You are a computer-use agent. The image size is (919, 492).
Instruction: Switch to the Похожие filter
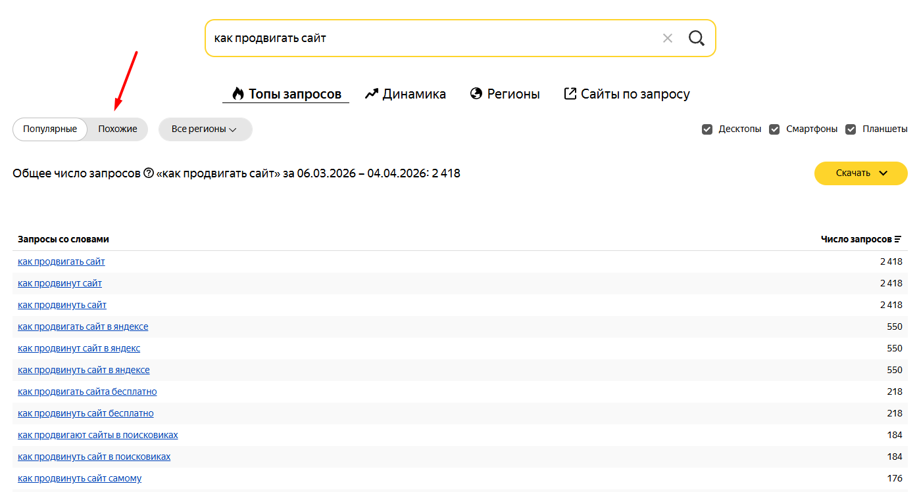[117, 129]
